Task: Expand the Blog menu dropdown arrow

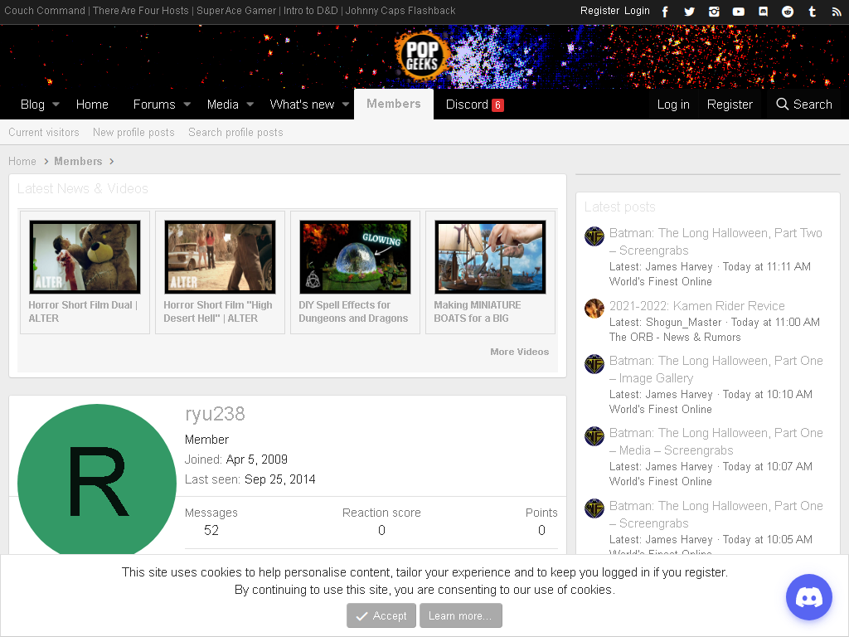Action: point(56,105)
